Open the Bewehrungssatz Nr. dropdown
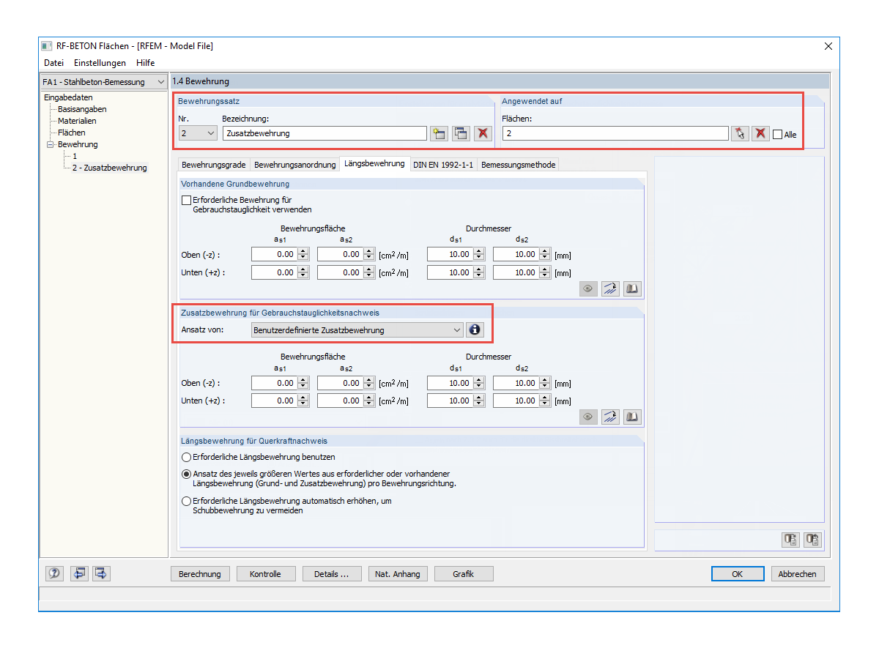This screenshot has width=879, height=659. pos(198,133)
